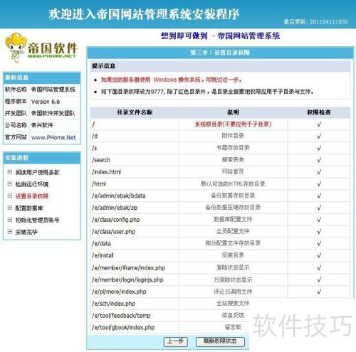Click the /search directory name
The height and width of the screenshot is (352, 356).
click(101, 160)
